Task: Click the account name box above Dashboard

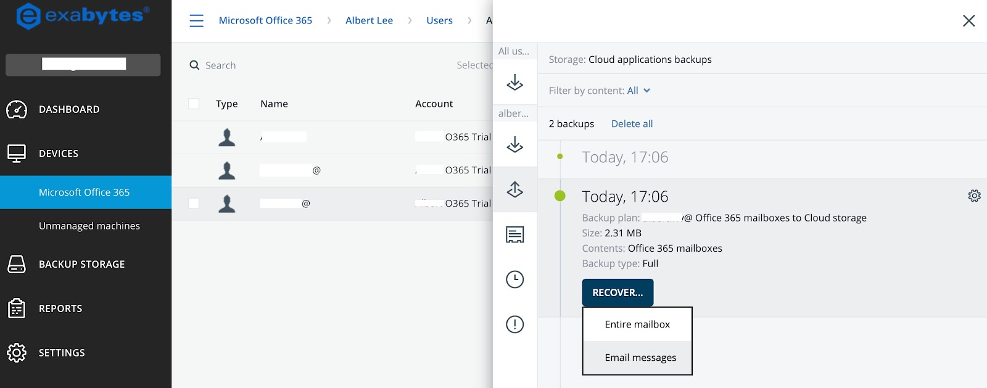Action: (x=83, y=65)
